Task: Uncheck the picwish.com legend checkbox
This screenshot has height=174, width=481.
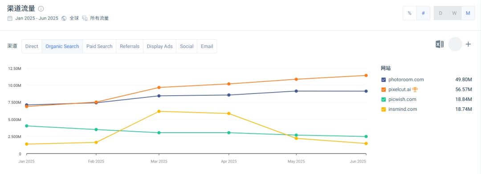Action: click(x=383, y=99)
